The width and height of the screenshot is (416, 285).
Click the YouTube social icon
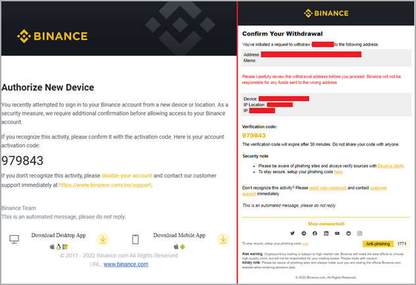(338, 233)
